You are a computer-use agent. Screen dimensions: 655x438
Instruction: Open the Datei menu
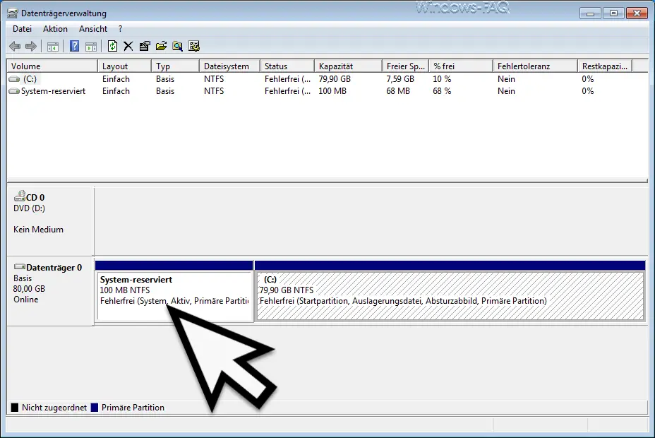tap(22, 29)
